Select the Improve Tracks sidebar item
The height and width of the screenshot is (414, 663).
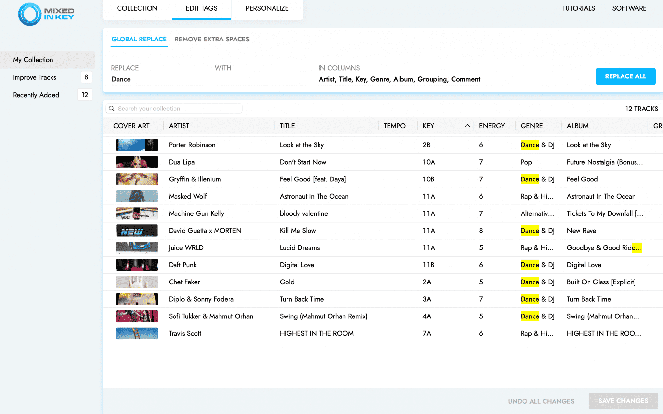click(x=35, y=77)
